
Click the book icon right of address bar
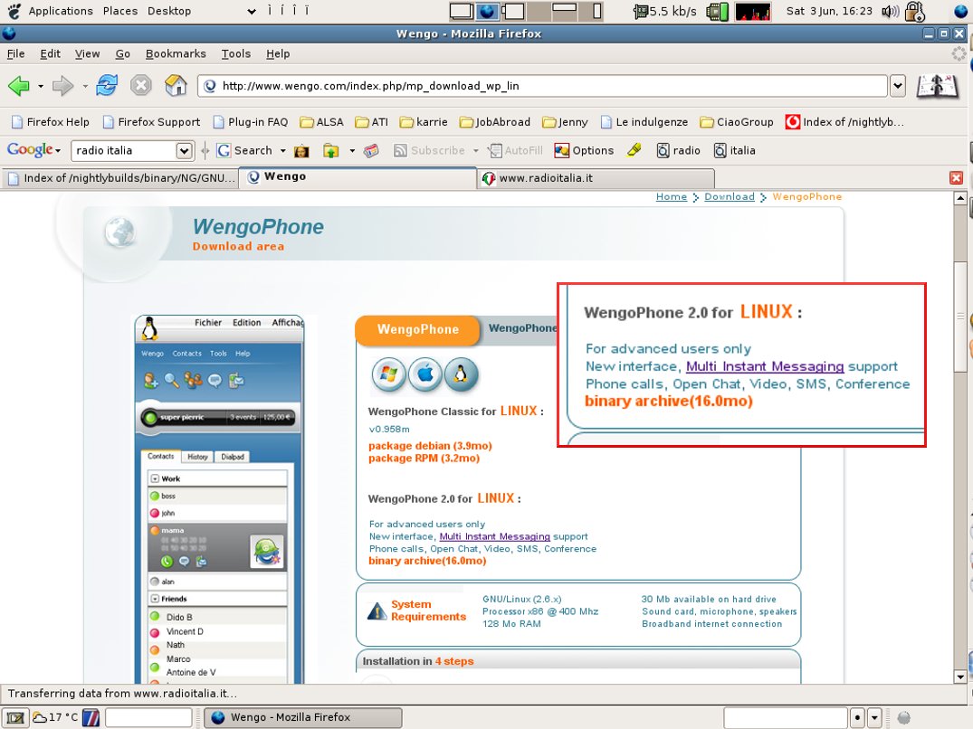[937, 86]
